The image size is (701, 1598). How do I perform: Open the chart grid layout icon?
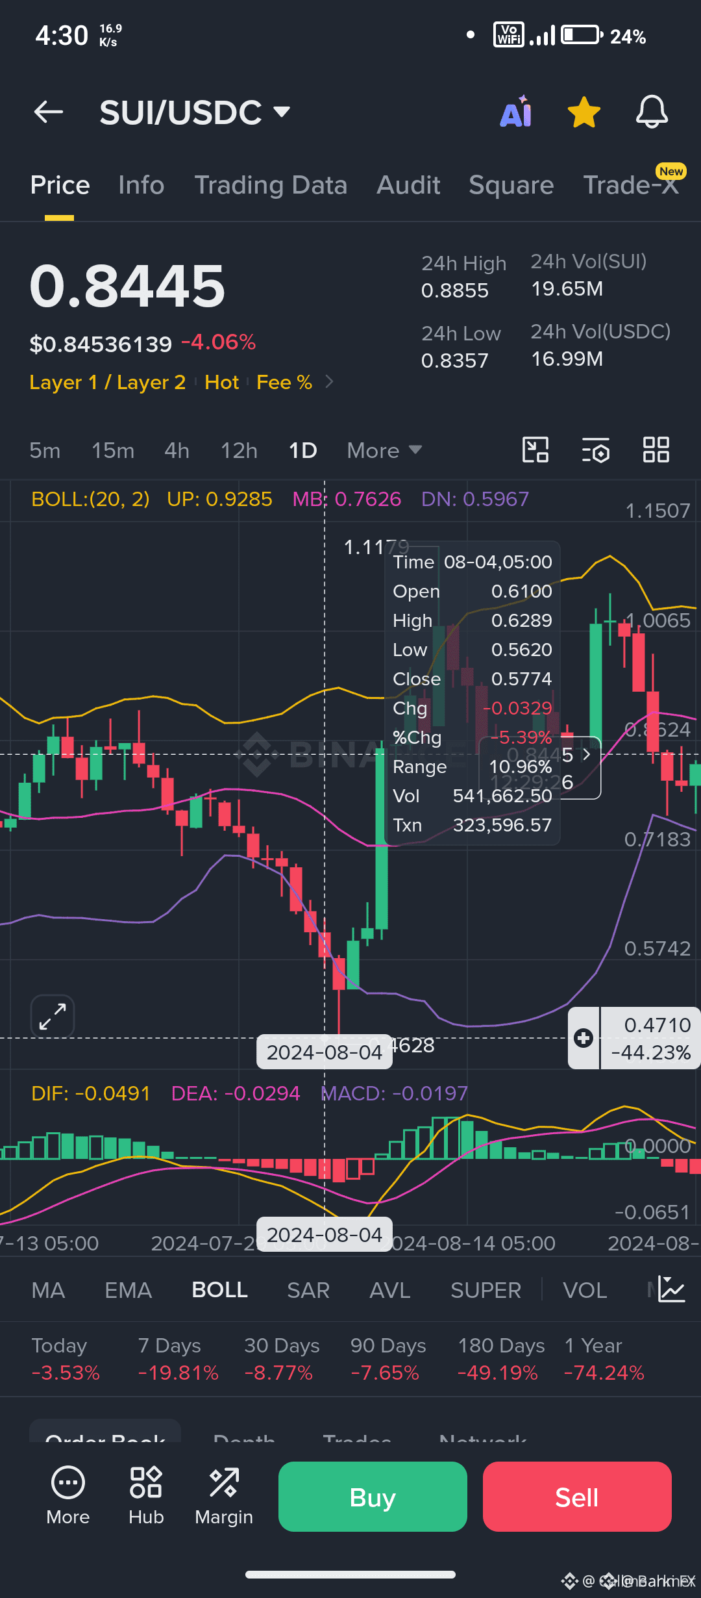(x=656, y=450)
